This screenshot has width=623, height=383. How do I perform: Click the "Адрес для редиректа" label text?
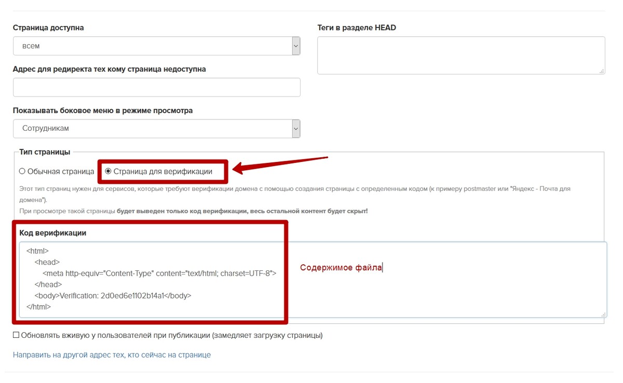(x=109, y=69)
